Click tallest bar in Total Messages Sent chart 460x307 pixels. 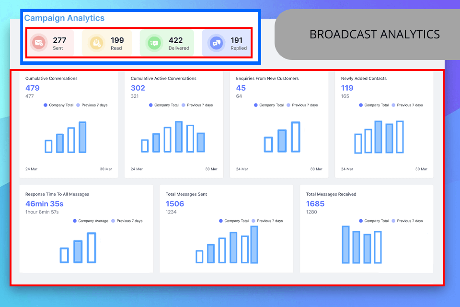pos(254,245)
